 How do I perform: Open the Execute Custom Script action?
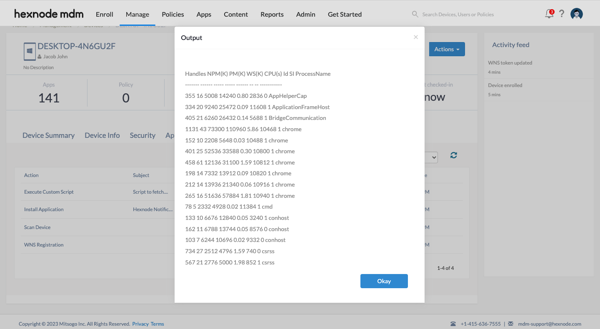pyautogui.click(x=49, y=192)
